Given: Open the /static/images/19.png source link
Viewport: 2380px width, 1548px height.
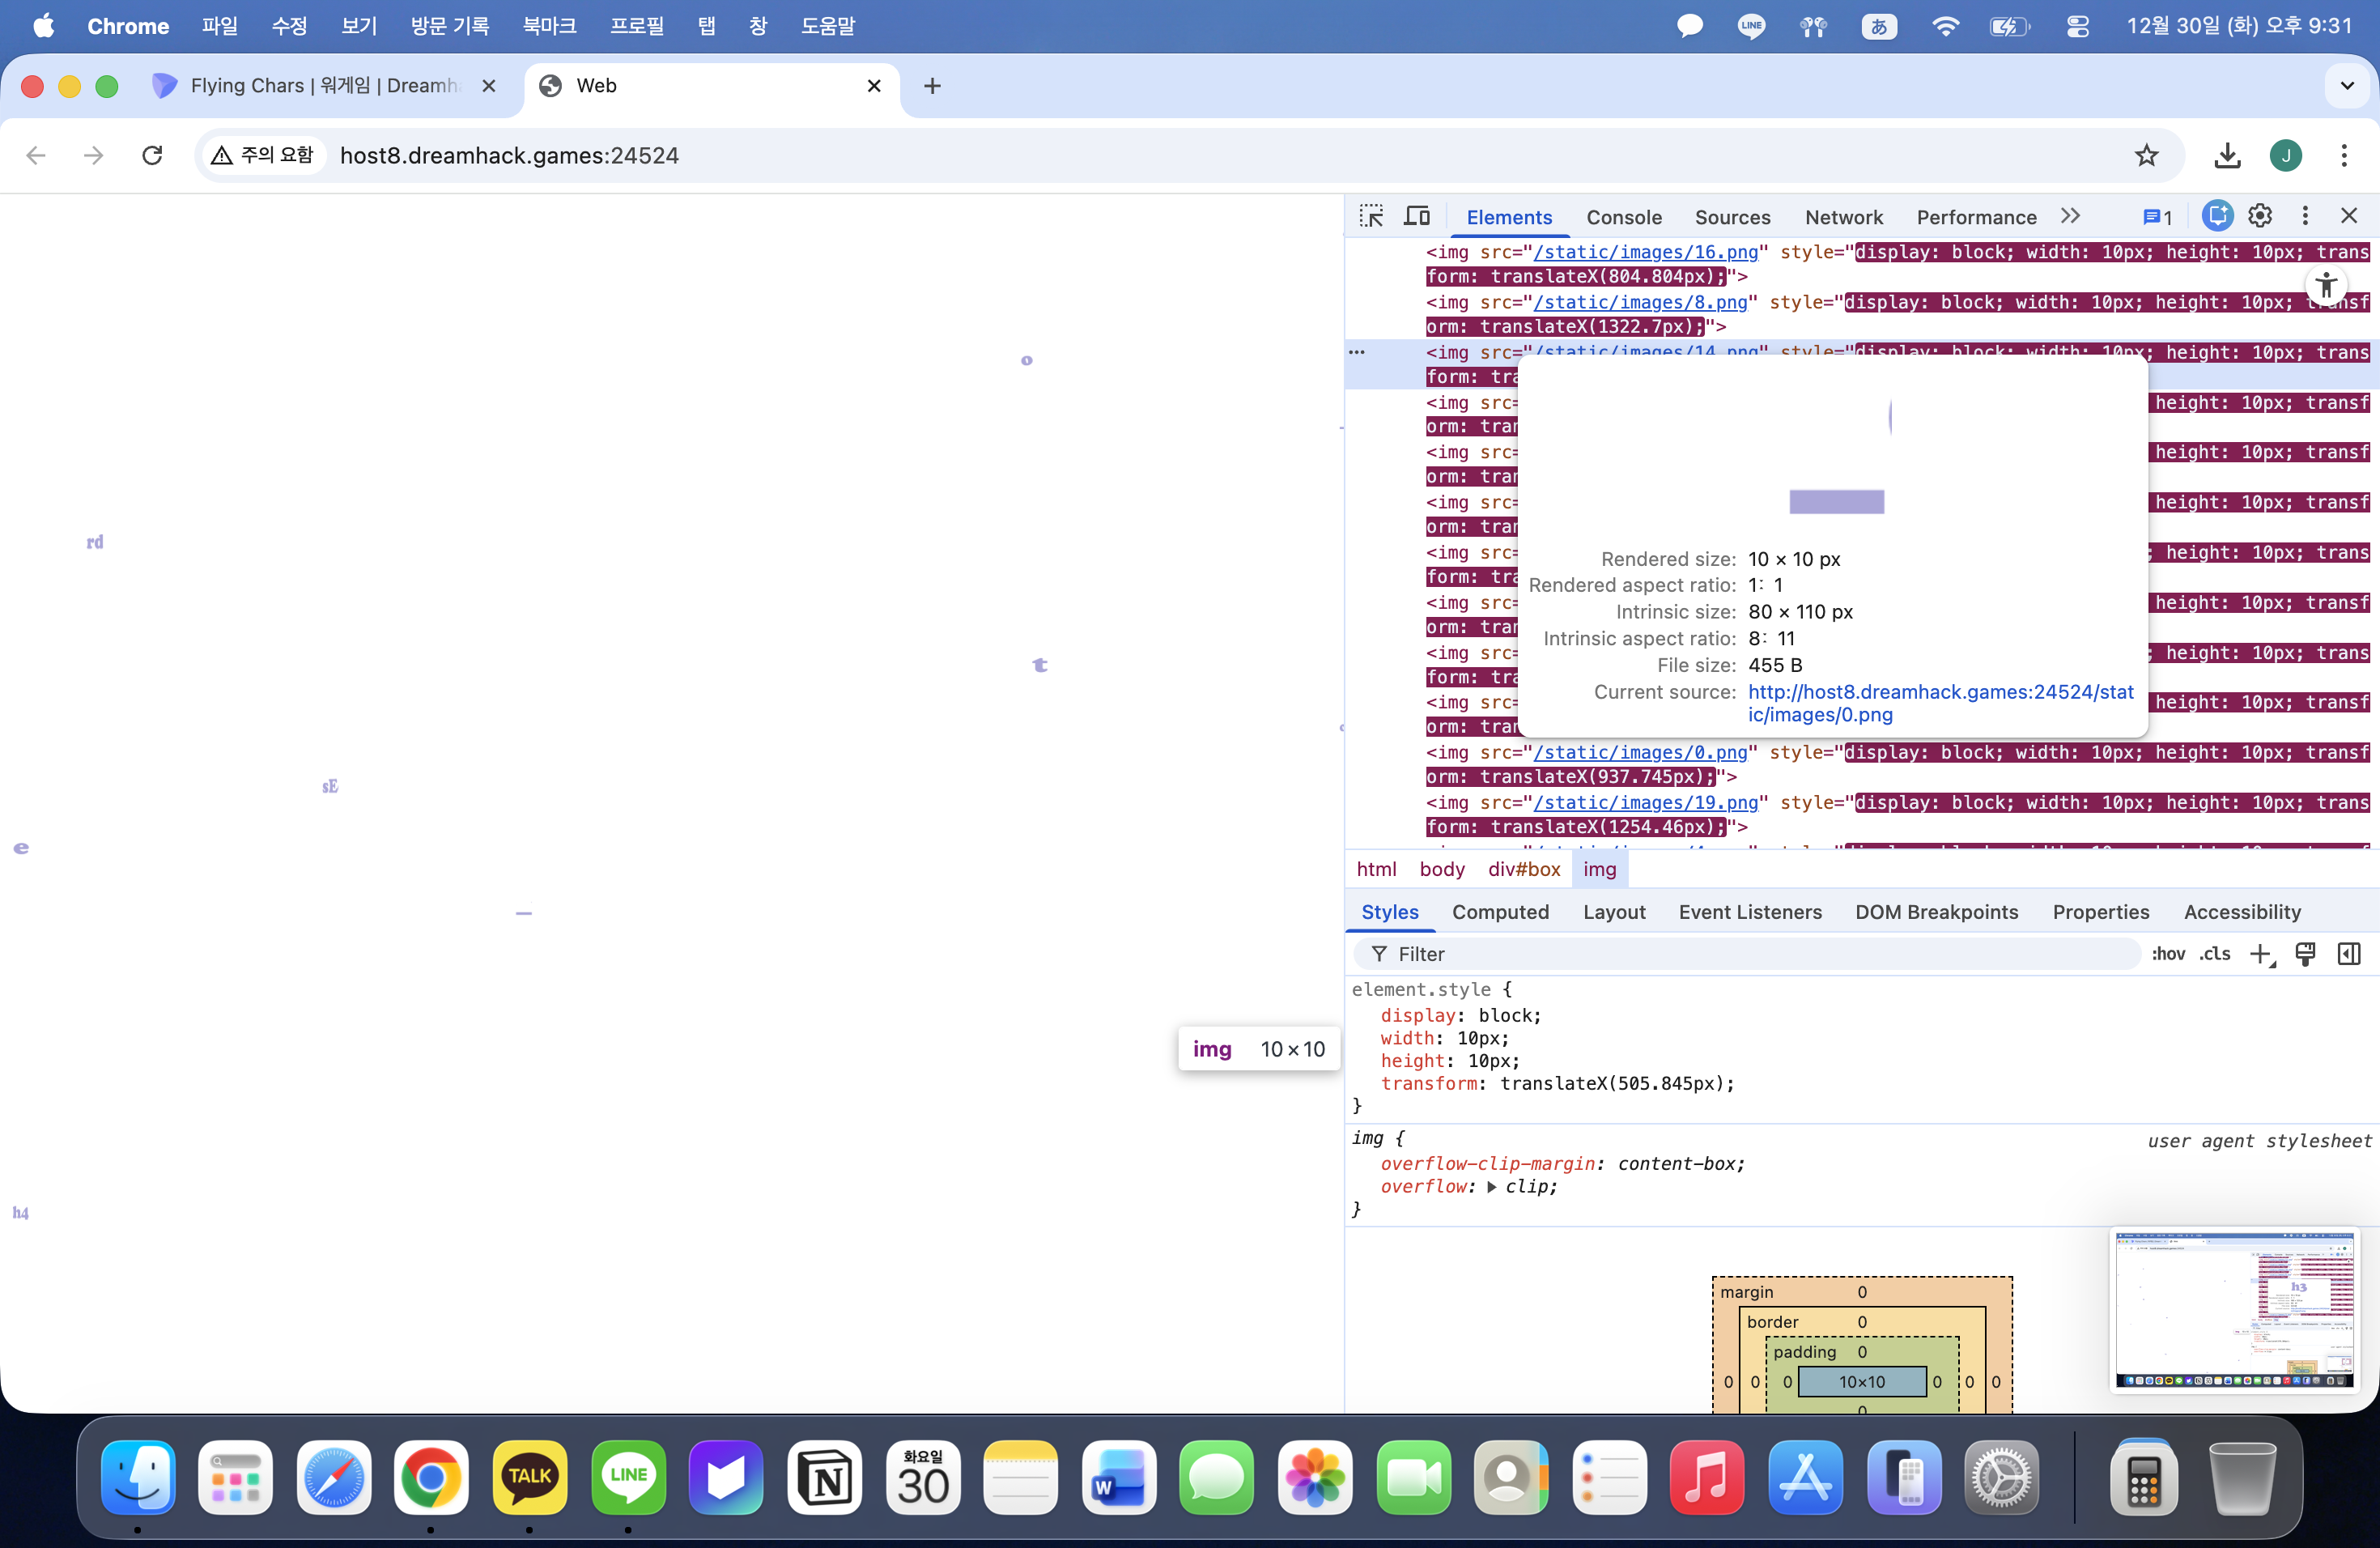Looking at the screenshot, I should [x=1645, y=802].
